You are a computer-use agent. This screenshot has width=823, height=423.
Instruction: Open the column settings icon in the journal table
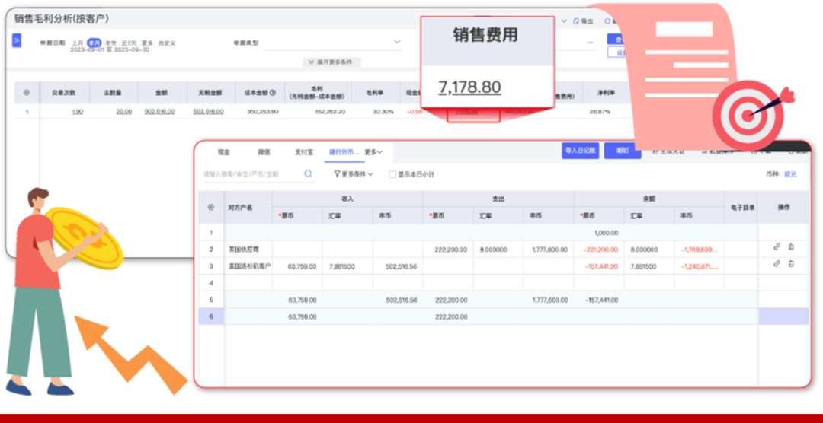coord(211,208)
